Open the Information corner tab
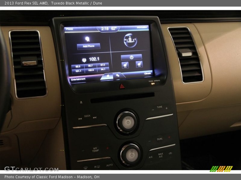 coord(142,27)
